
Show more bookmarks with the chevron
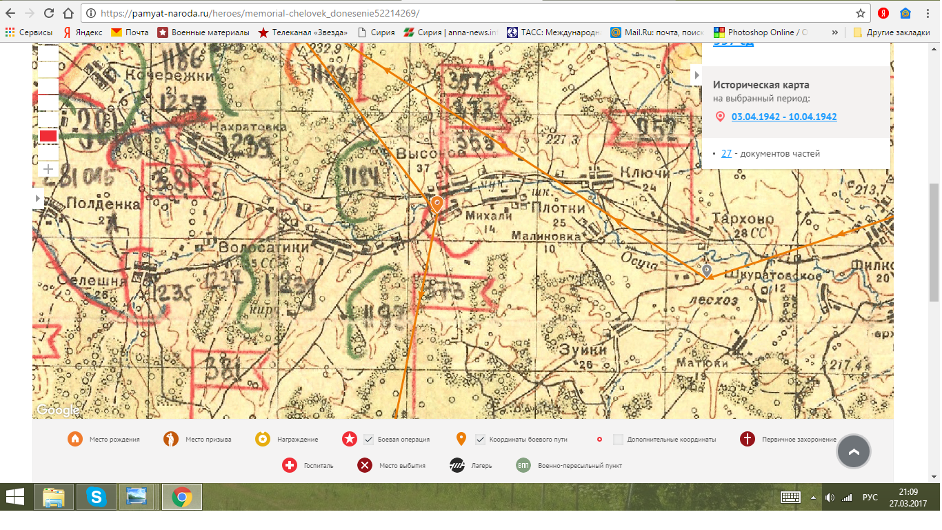click(x=835, y=32)
